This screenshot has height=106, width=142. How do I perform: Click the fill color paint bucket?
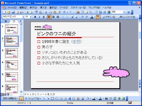[88, 98]
